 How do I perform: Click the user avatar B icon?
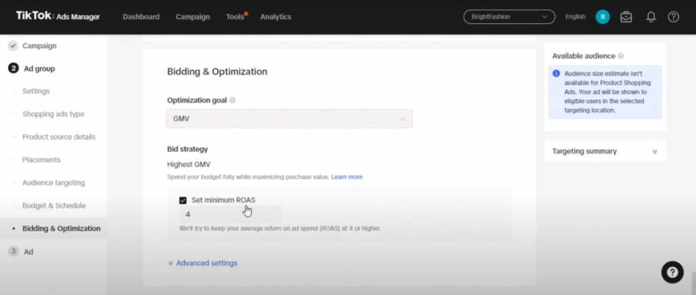pos(602,17)
